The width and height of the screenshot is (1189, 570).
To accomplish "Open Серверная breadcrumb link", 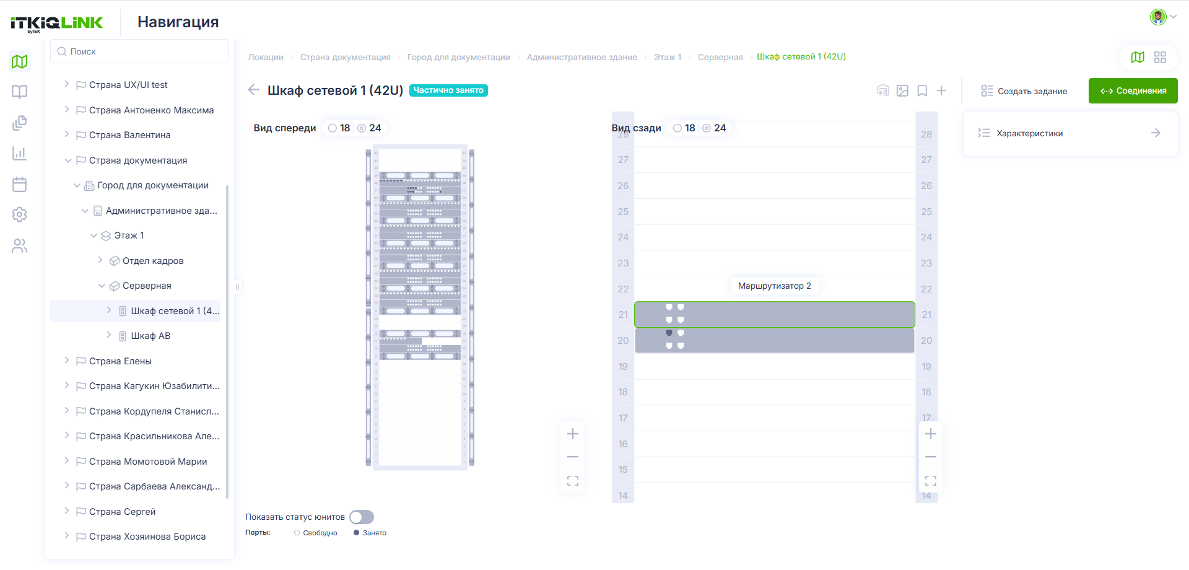I will (x=720, y=57).
